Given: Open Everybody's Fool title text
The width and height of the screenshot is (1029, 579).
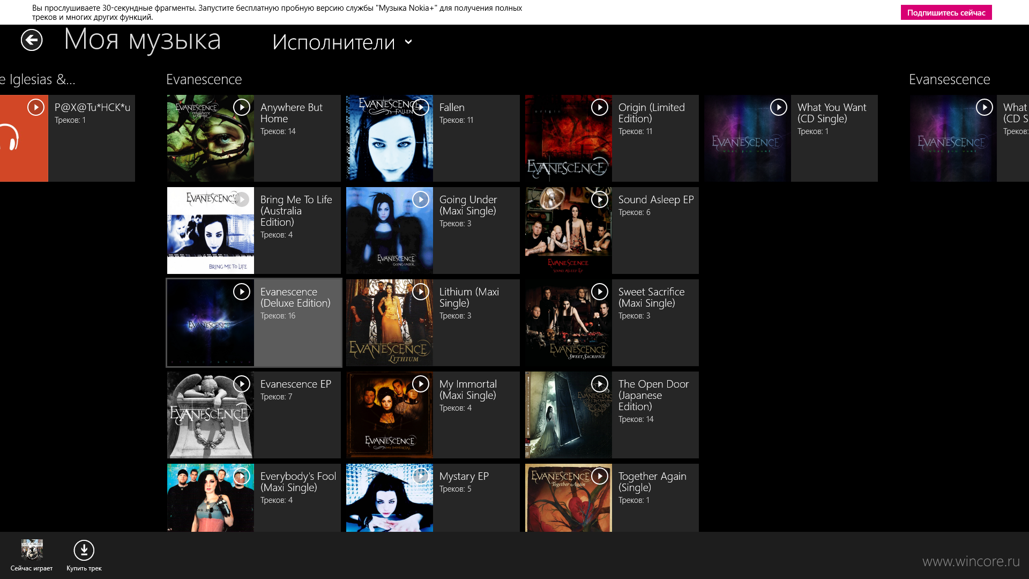Looking at the screenshot, I should (298, 481).
